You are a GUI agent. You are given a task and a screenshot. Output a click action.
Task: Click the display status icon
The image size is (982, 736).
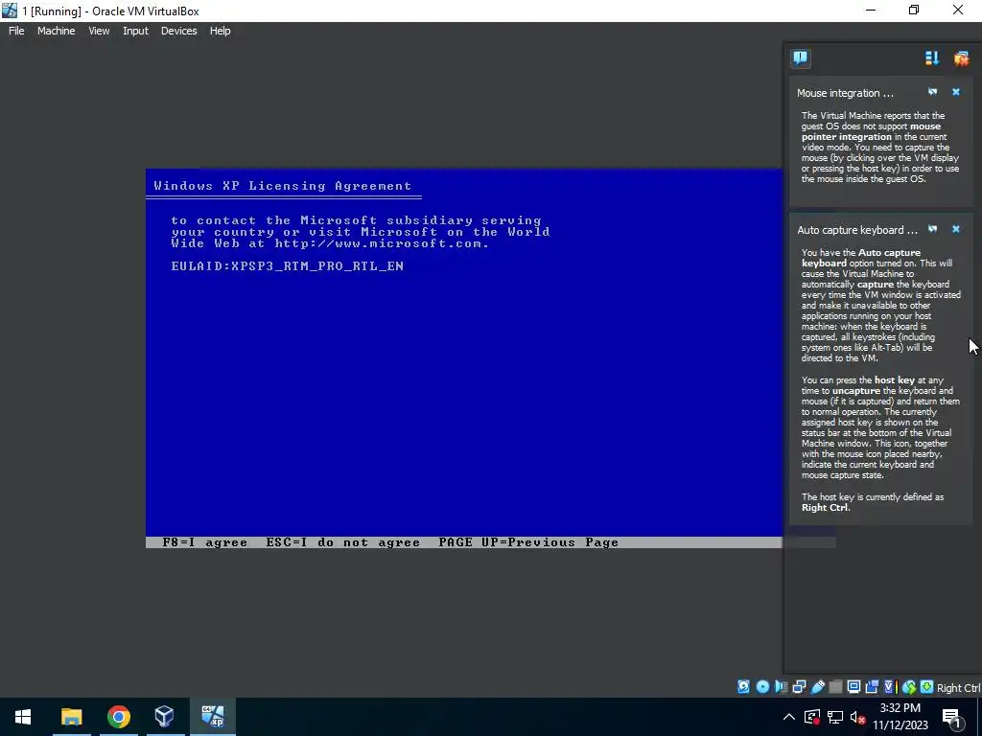(x=853, y=686)
